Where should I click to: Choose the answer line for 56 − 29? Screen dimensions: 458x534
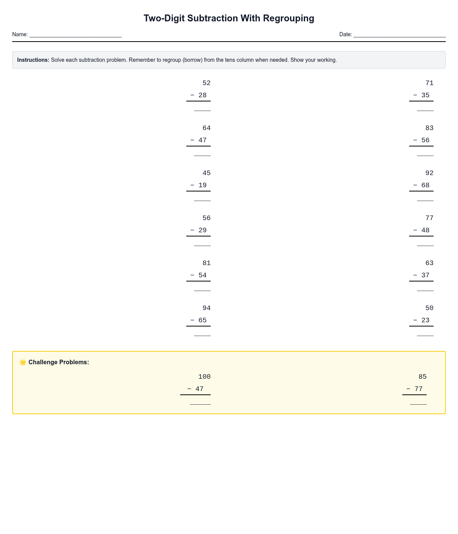(x=202, y=243)
